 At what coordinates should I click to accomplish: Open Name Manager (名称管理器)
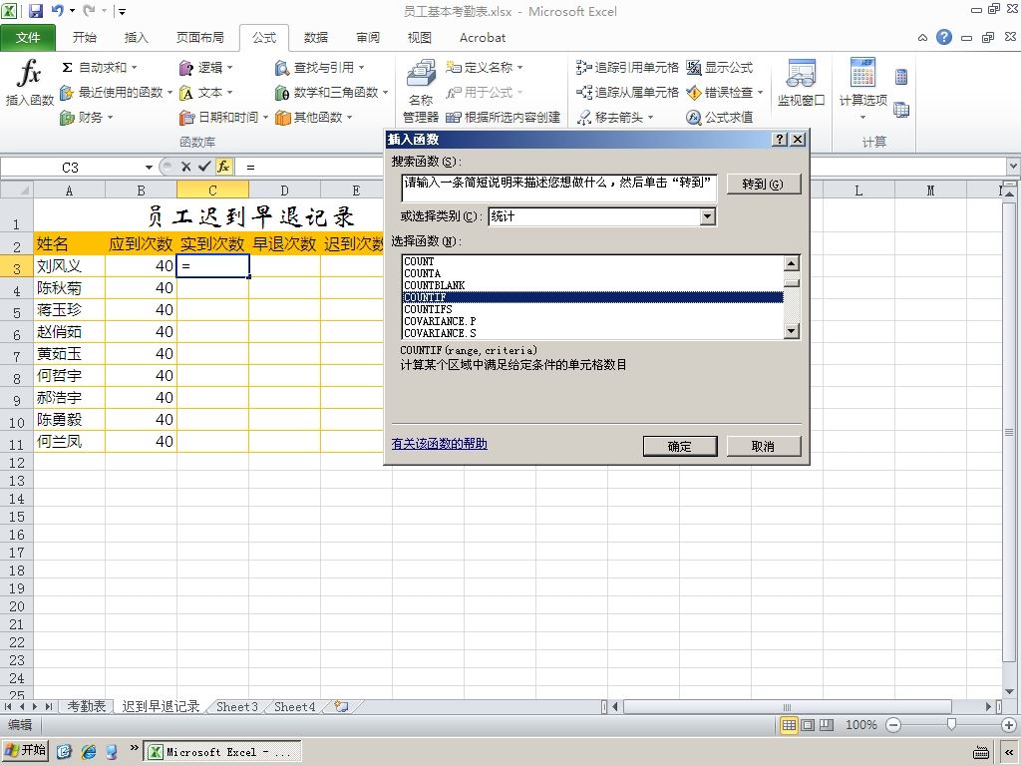(421, 91)
